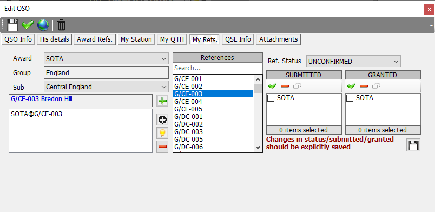Screen dimensions: 435x212
Task: Click the green plus add reference icon
Action: click(x=162, y=101)
